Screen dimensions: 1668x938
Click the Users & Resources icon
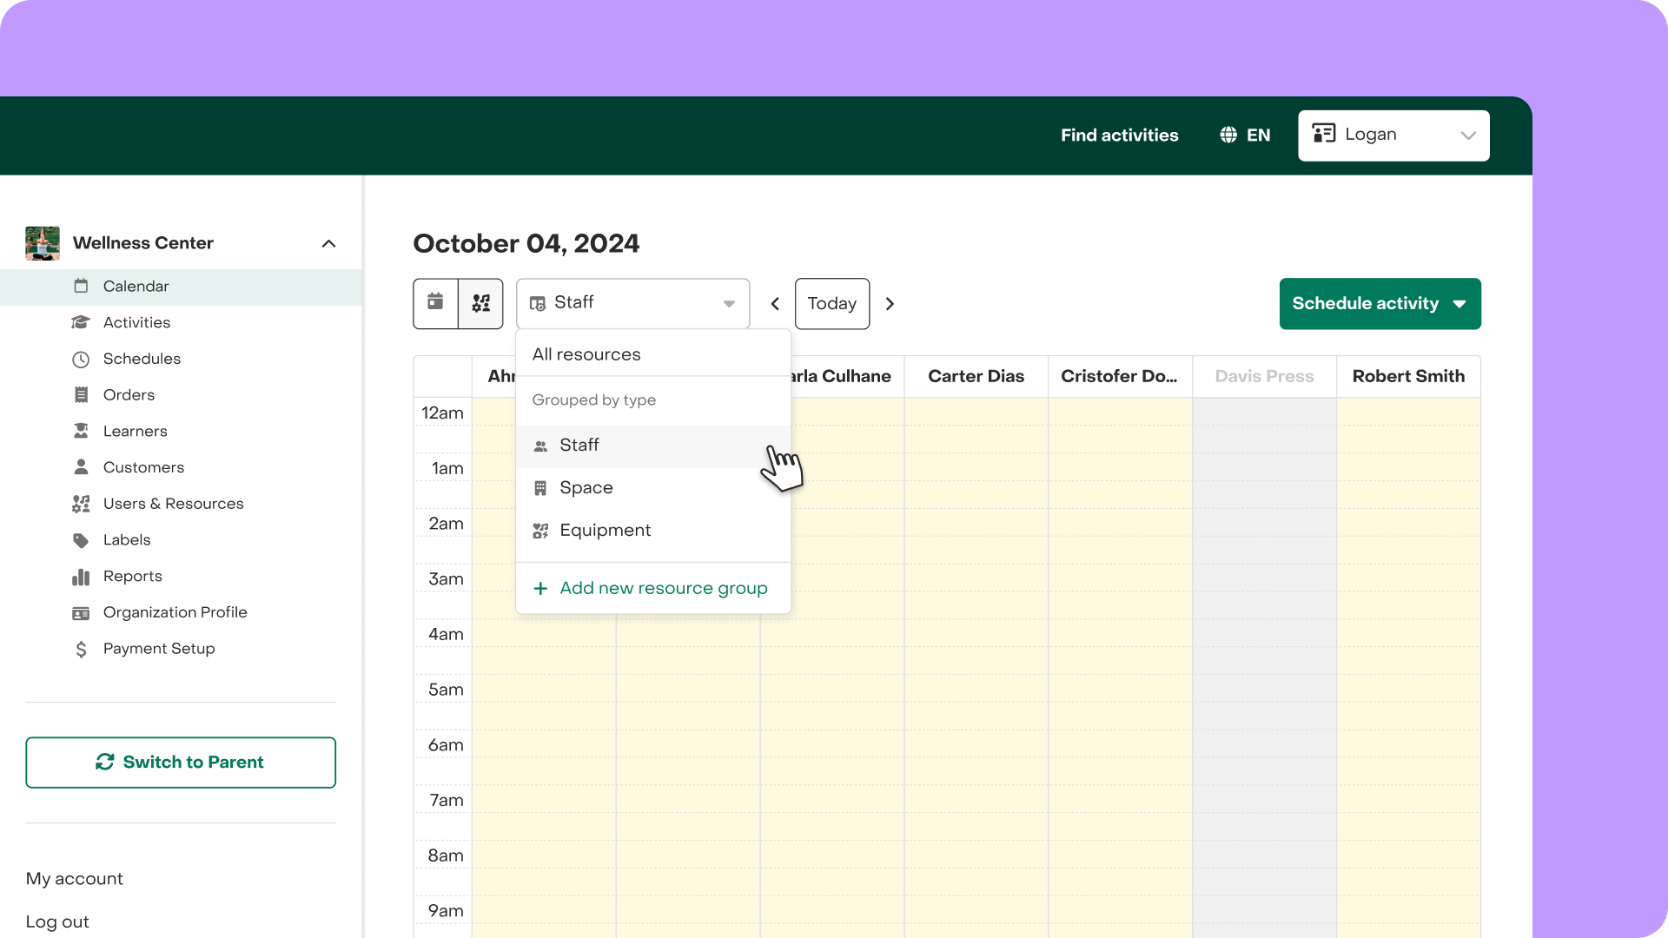81,504
